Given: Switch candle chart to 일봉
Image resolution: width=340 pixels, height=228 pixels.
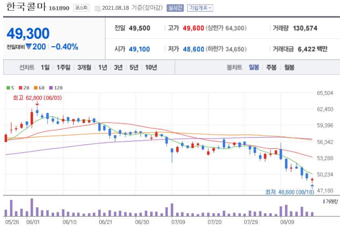Looking at the screenshot, I should [254, 67].
